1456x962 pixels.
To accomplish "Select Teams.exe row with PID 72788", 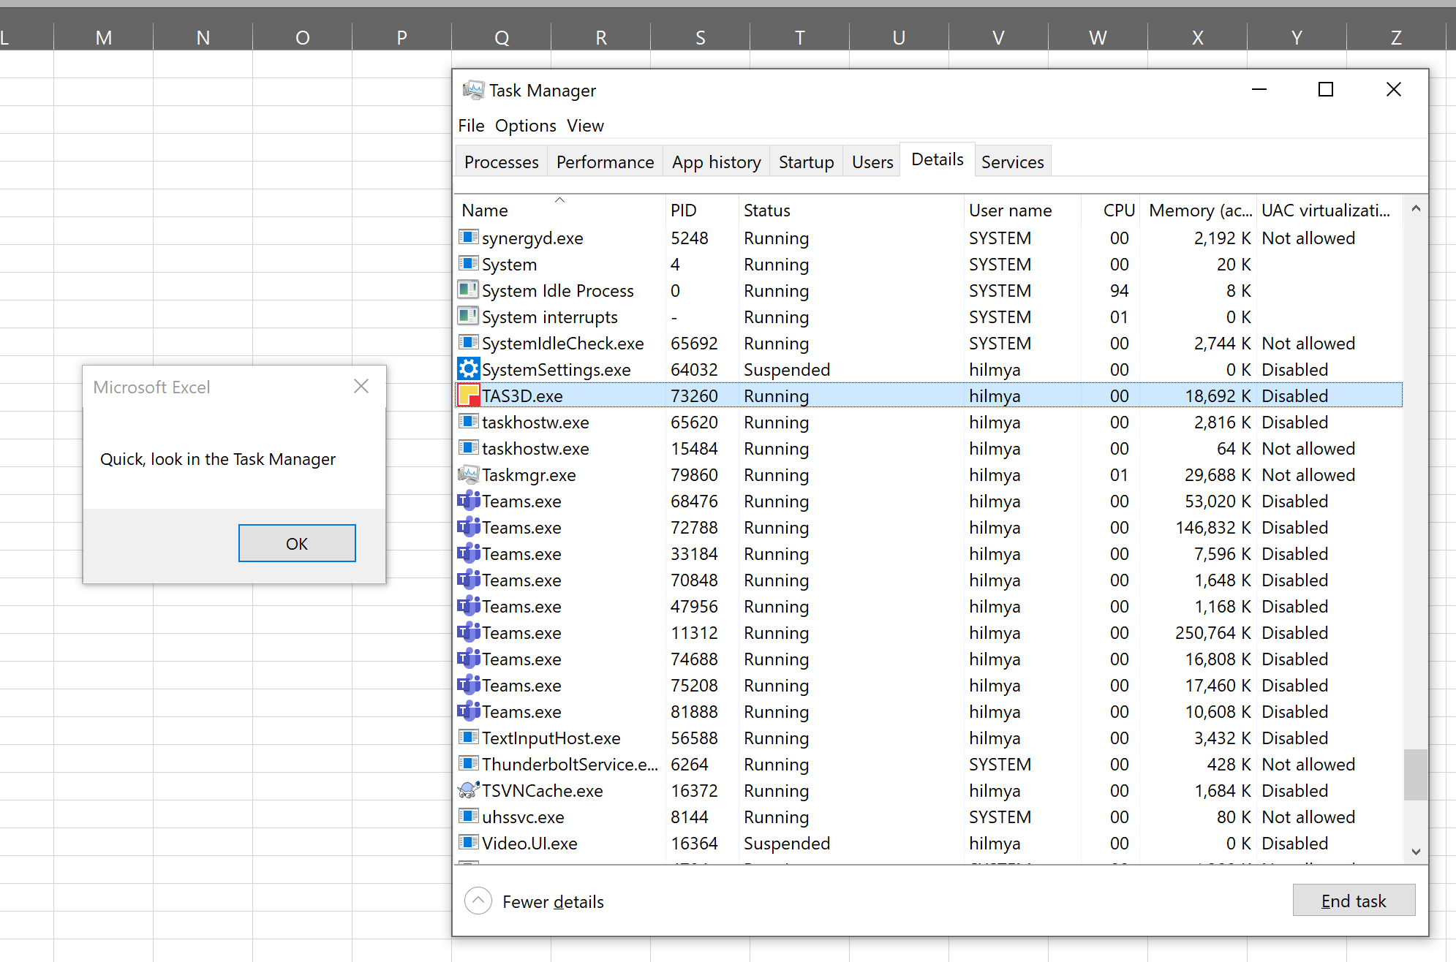I will pos(929,527).
